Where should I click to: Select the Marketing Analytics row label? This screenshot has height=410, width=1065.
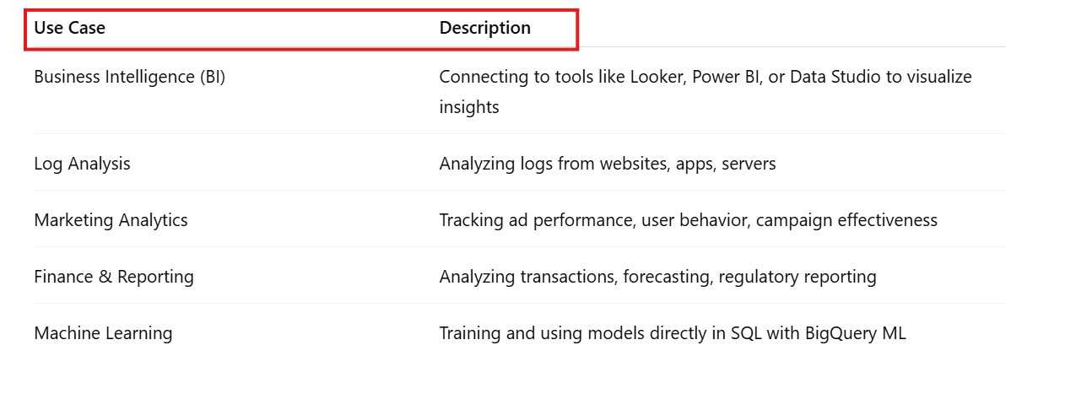click(111, 220)
